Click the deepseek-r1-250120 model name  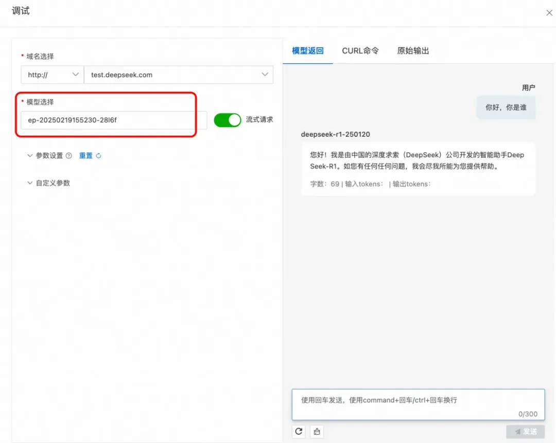(x=335, y=134)
